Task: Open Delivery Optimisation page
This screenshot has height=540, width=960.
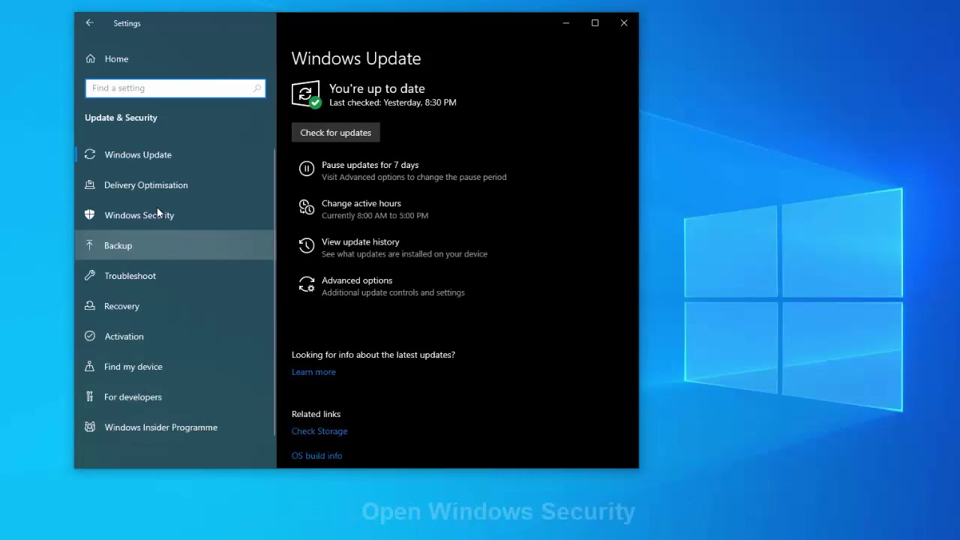Action: click(175, 185)
